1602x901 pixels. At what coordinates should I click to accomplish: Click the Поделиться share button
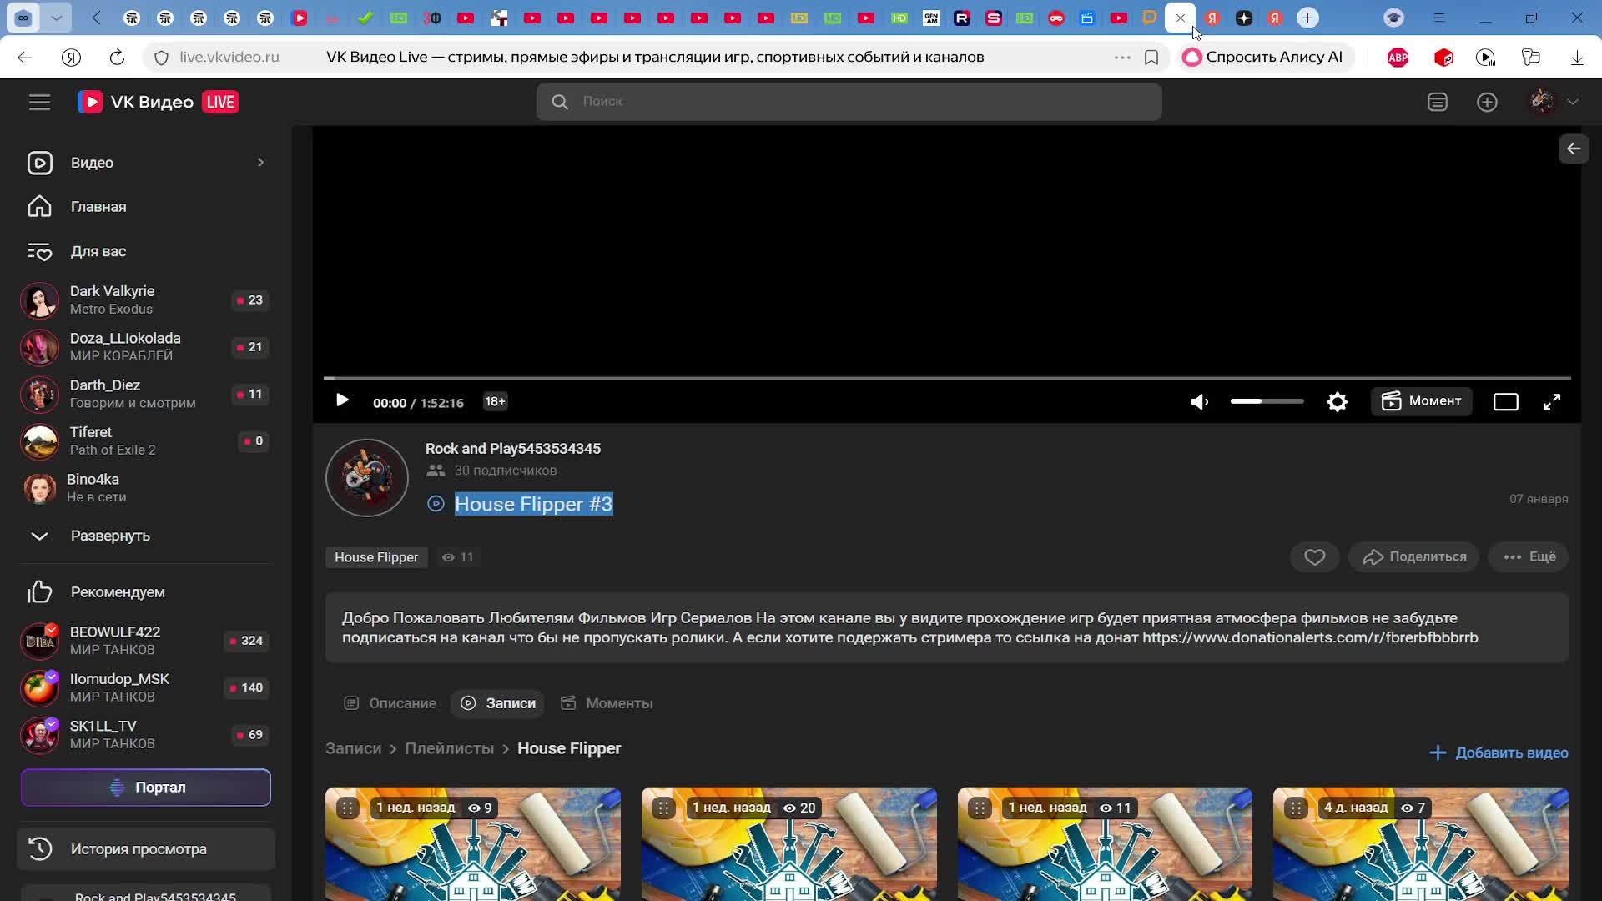tap(1413, 557)
